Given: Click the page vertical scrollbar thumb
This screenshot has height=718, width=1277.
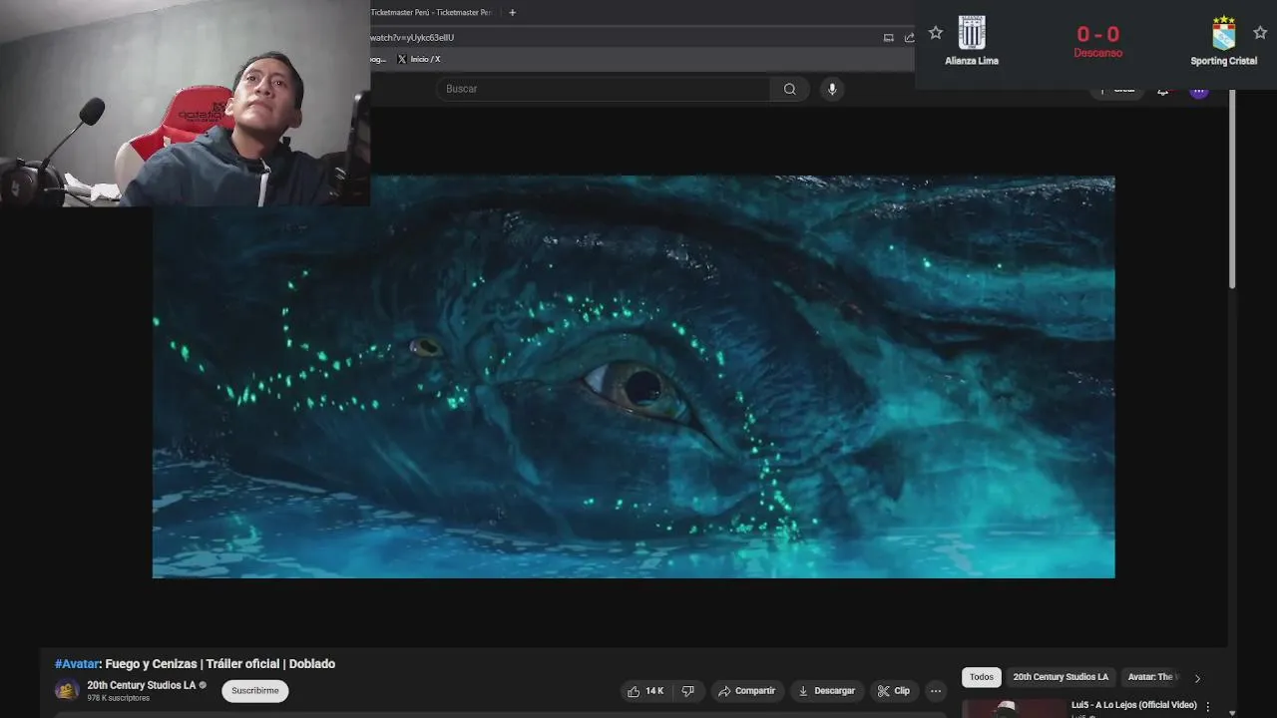Looking at the screenshot, I should pyautogui.click(x=1232, y=189).
